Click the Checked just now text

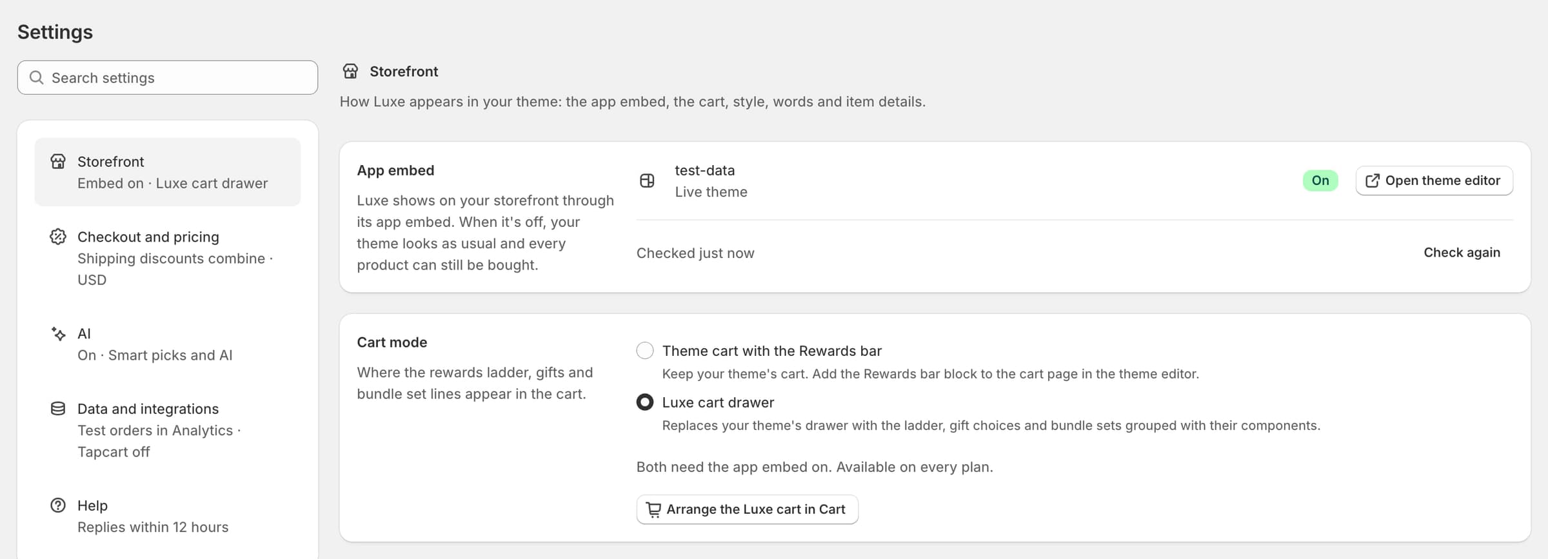click(x=695, y=253)
